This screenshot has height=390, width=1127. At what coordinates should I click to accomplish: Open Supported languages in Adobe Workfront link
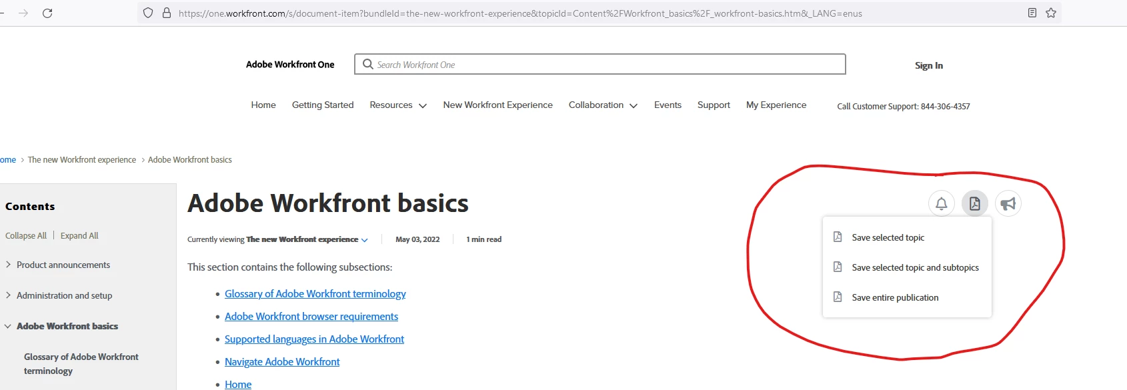click(314, 339)
